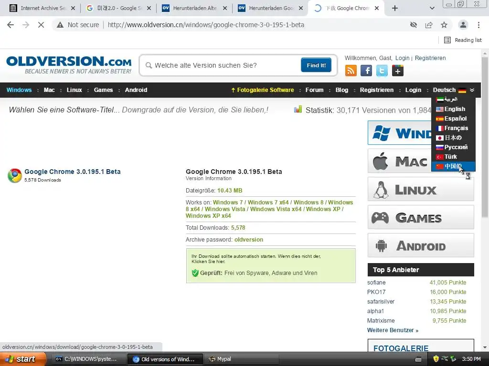Click the green verified shield icon
This screenshot has height=366, width=489.
click(x=195, y=273)
